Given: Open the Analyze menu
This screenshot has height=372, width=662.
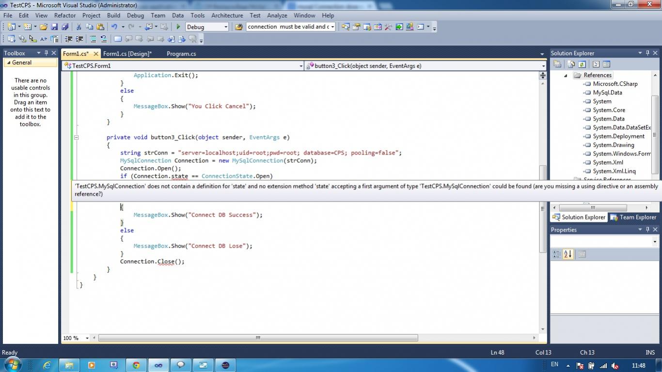Looking at the screenshot, I should coord(277,15).
